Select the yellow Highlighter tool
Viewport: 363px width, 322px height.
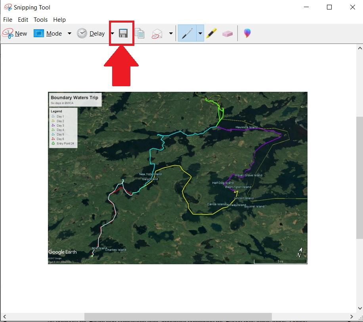click(211, 33)
